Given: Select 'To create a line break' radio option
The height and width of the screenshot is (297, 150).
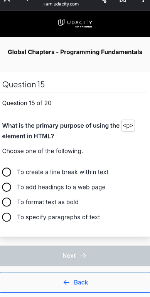Looking at the screenshot, I should (x=7, y=172).
